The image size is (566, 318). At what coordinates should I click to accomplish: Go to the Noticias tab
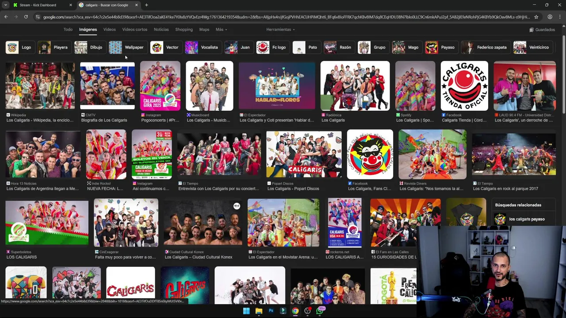161,30
